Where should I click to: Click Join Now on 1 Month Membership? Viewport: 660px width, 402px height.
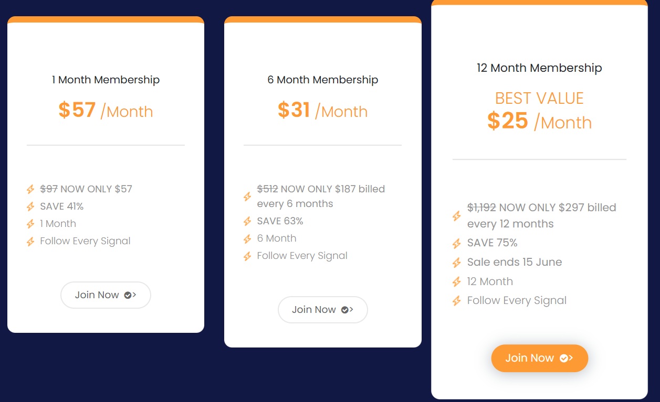pyautogui.click(x=106, y=295)
